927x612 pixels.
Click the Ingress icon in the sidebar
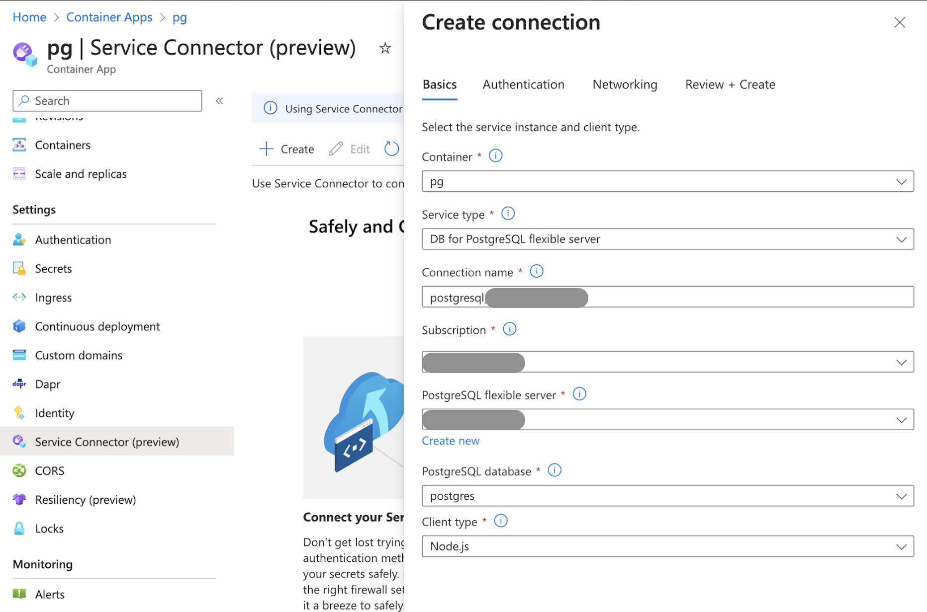(19, 297)
